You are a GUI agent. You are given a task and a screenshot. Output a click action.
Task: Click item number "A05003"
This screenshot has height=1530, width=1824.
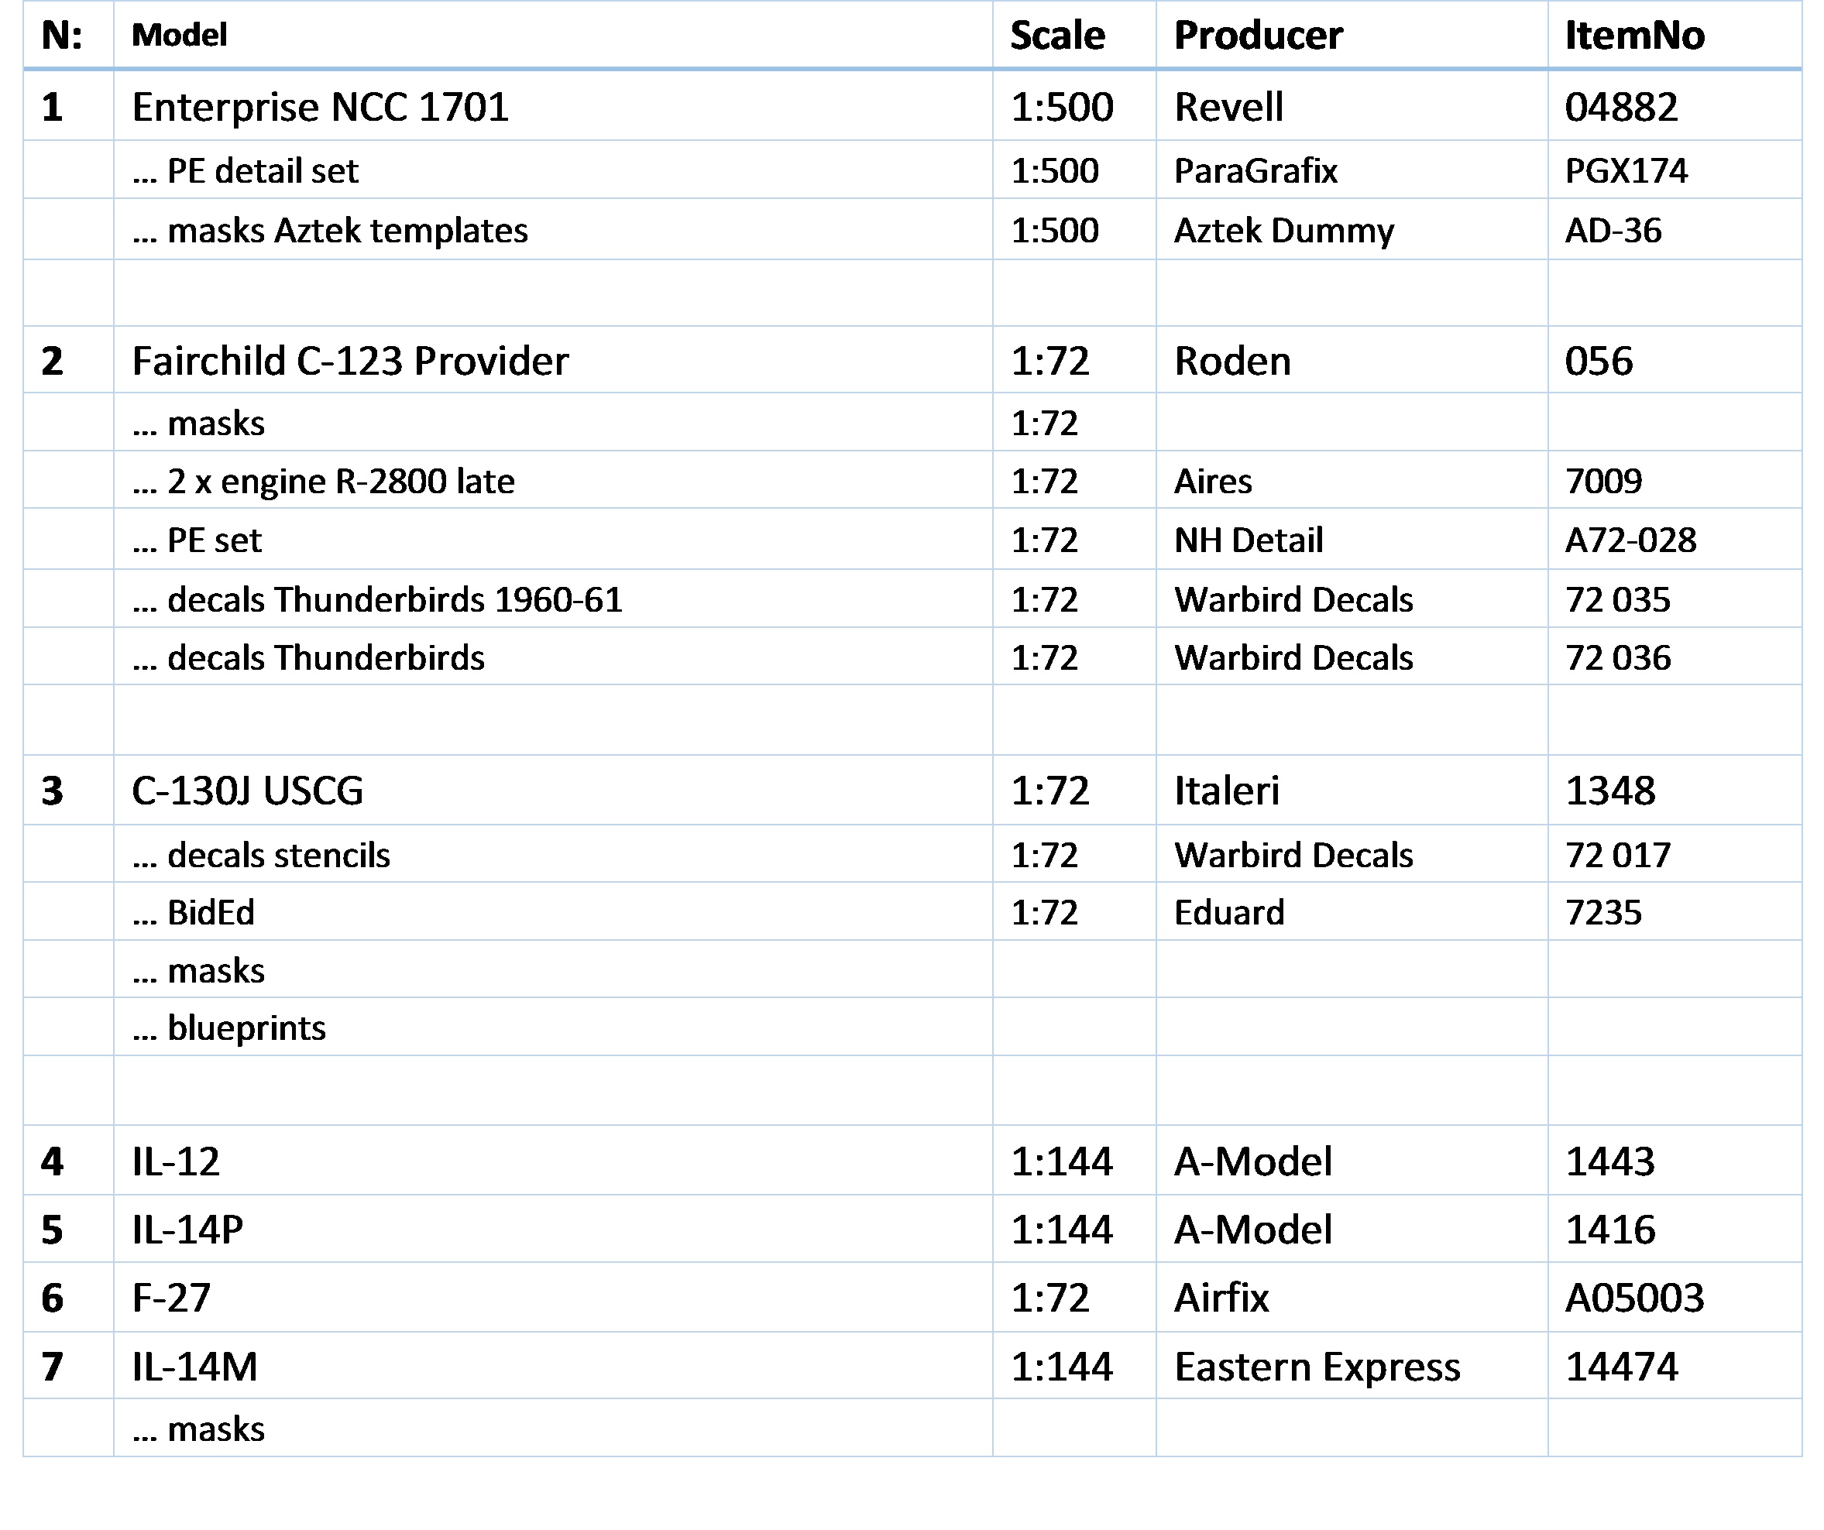1633,1297
